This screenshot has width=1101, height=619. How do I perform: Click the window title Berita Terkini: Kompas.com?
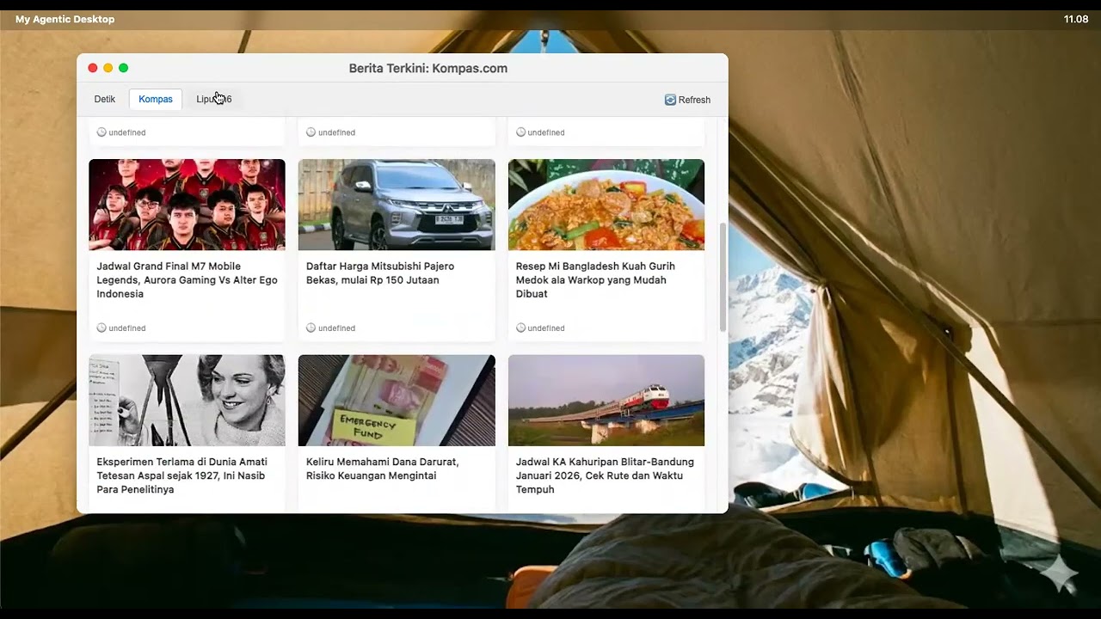click(428, 69)
